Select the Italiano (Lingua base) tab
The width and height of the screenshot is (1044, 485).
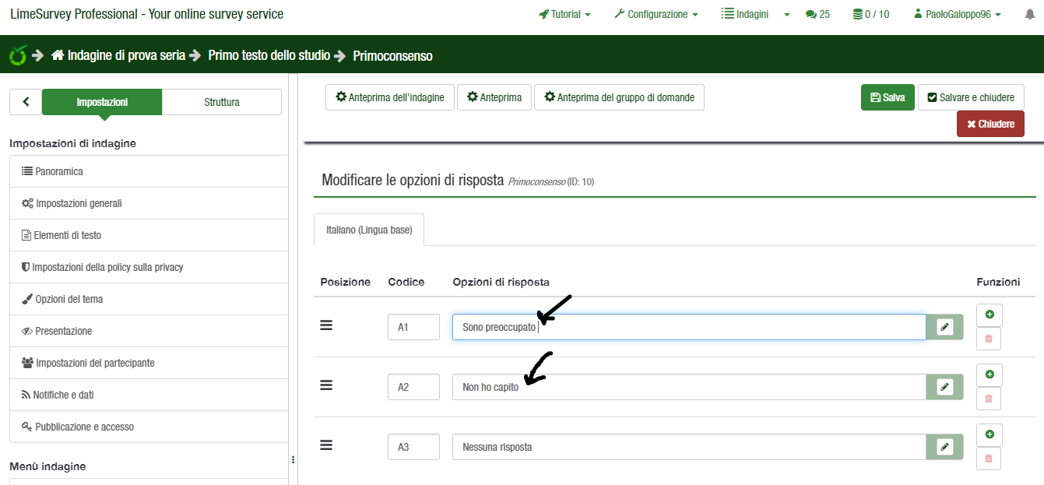pyautogui.click(x=369, y=230)
